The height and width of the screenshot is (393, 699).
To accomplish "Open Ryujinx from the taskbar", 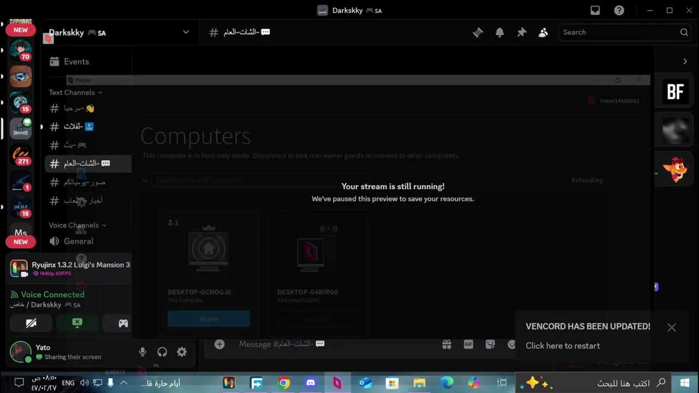I will (229, 383).
